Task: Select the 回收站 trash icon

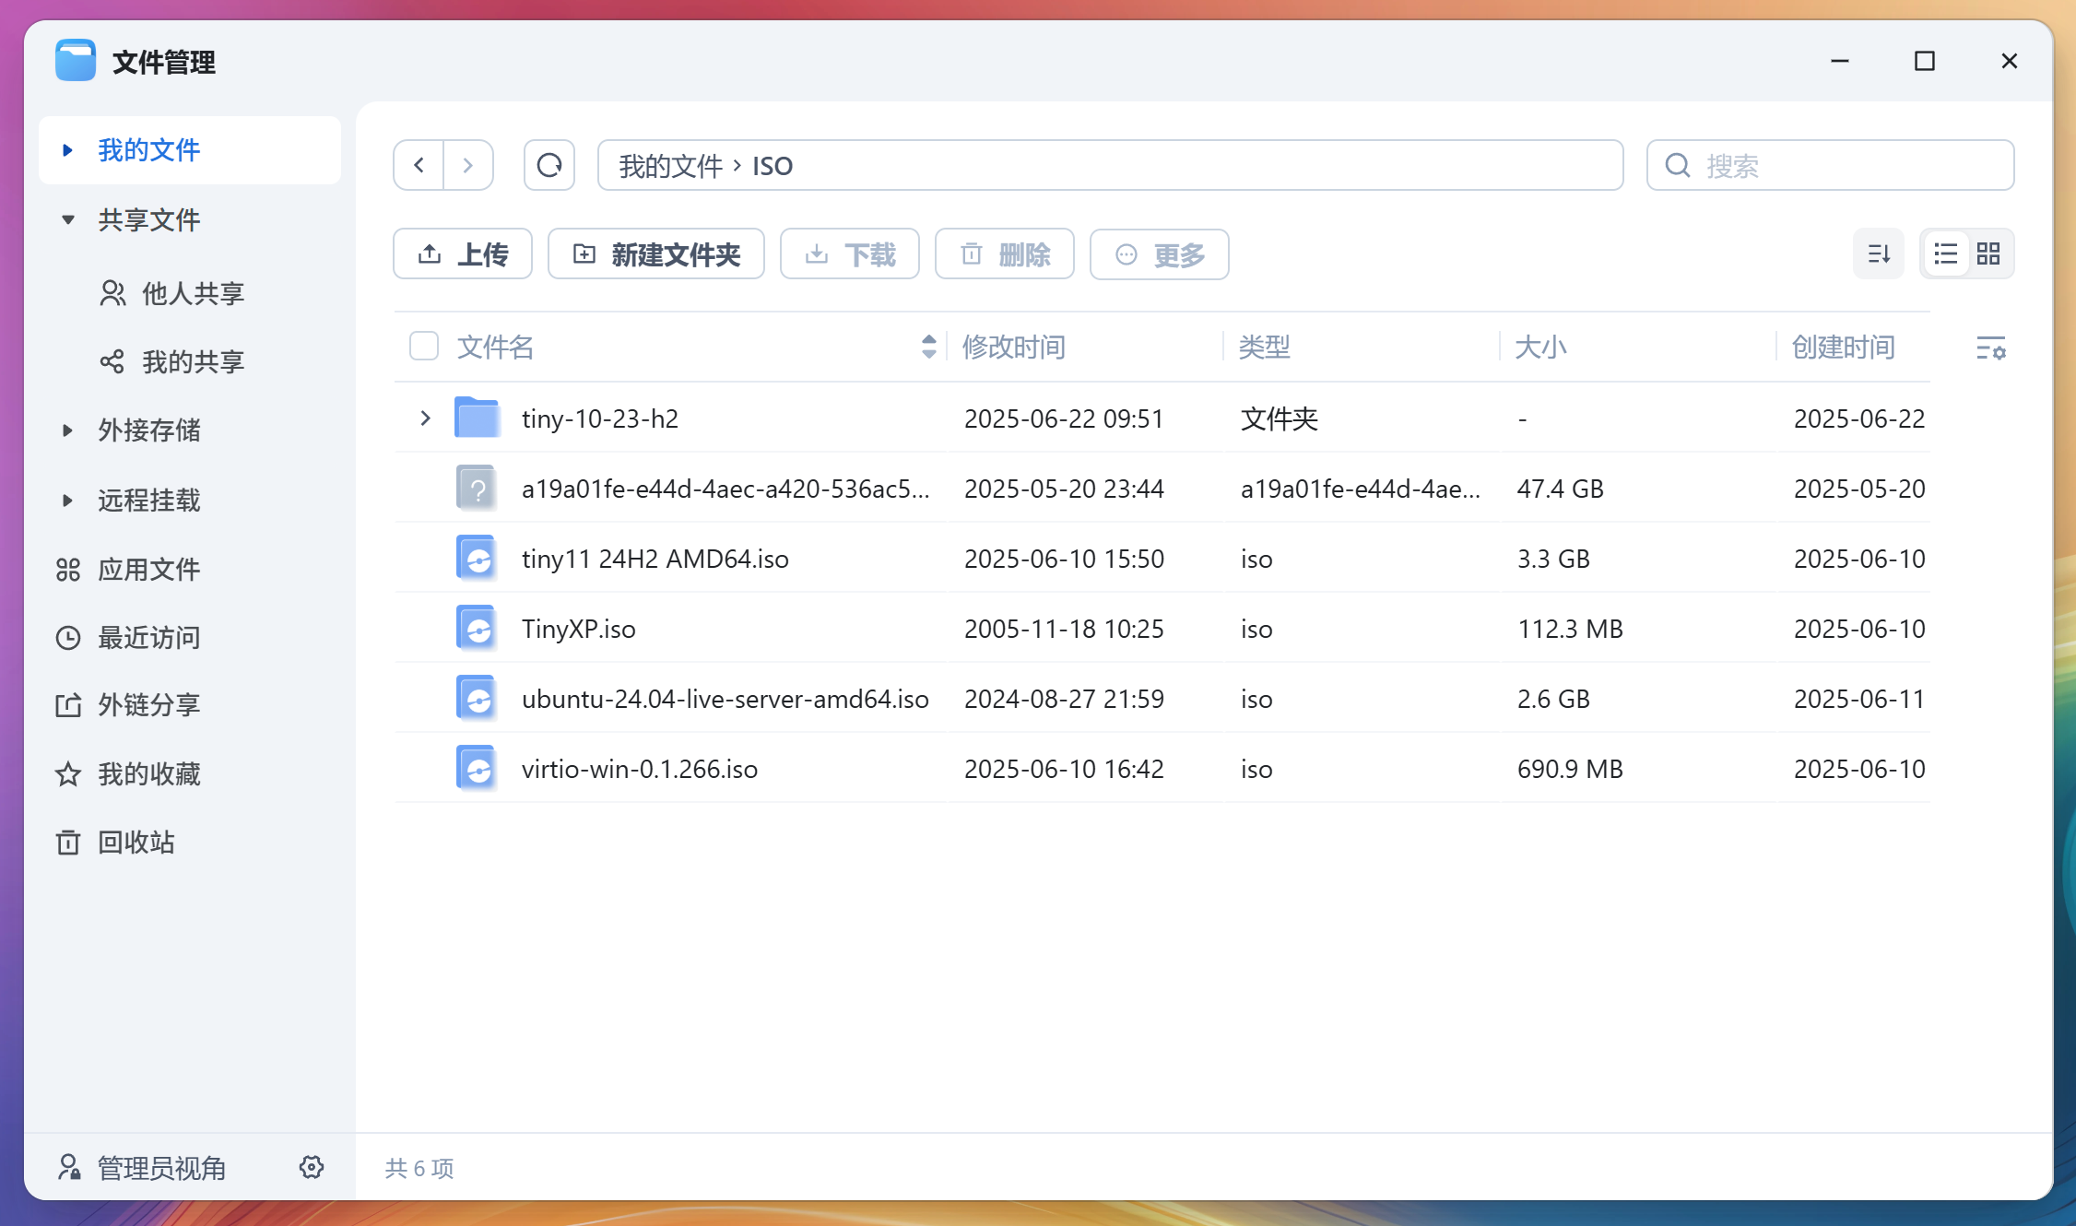Action: [x=67, y=842]
